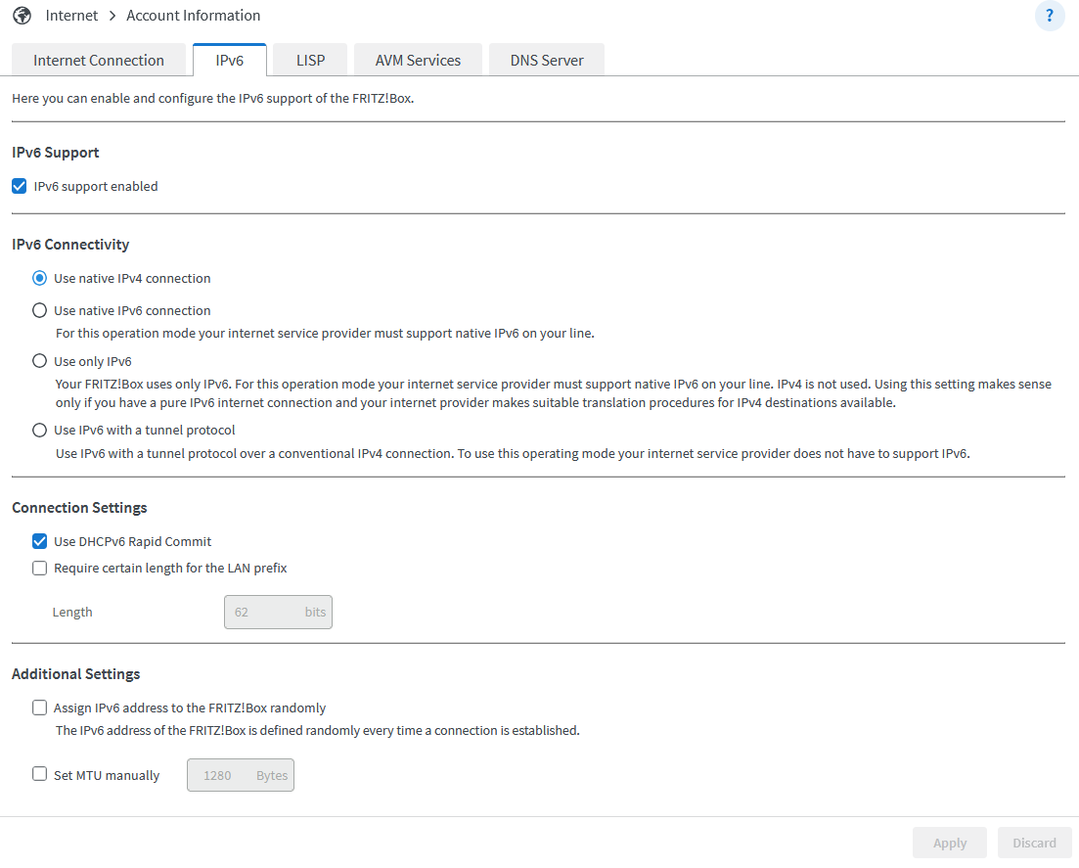
Task: Open the help question mark icon
Action: click(1049, 16)
